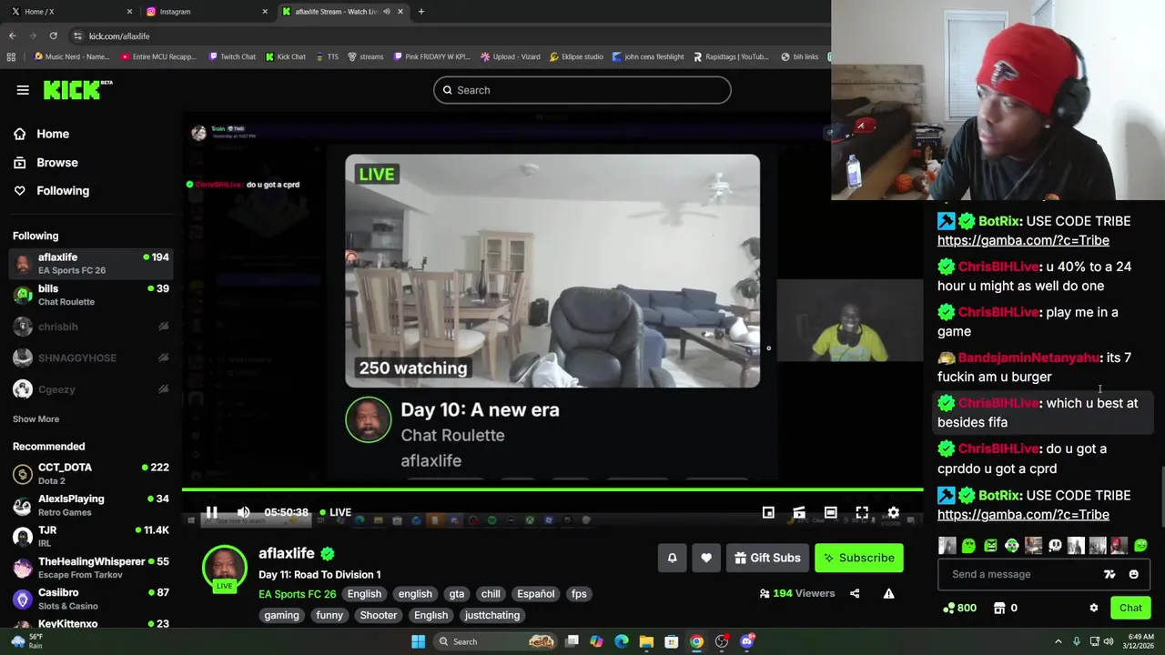1165x655 pixels.
Task: Open AlexisPlaying recommended channel
Action: point(91,505)
